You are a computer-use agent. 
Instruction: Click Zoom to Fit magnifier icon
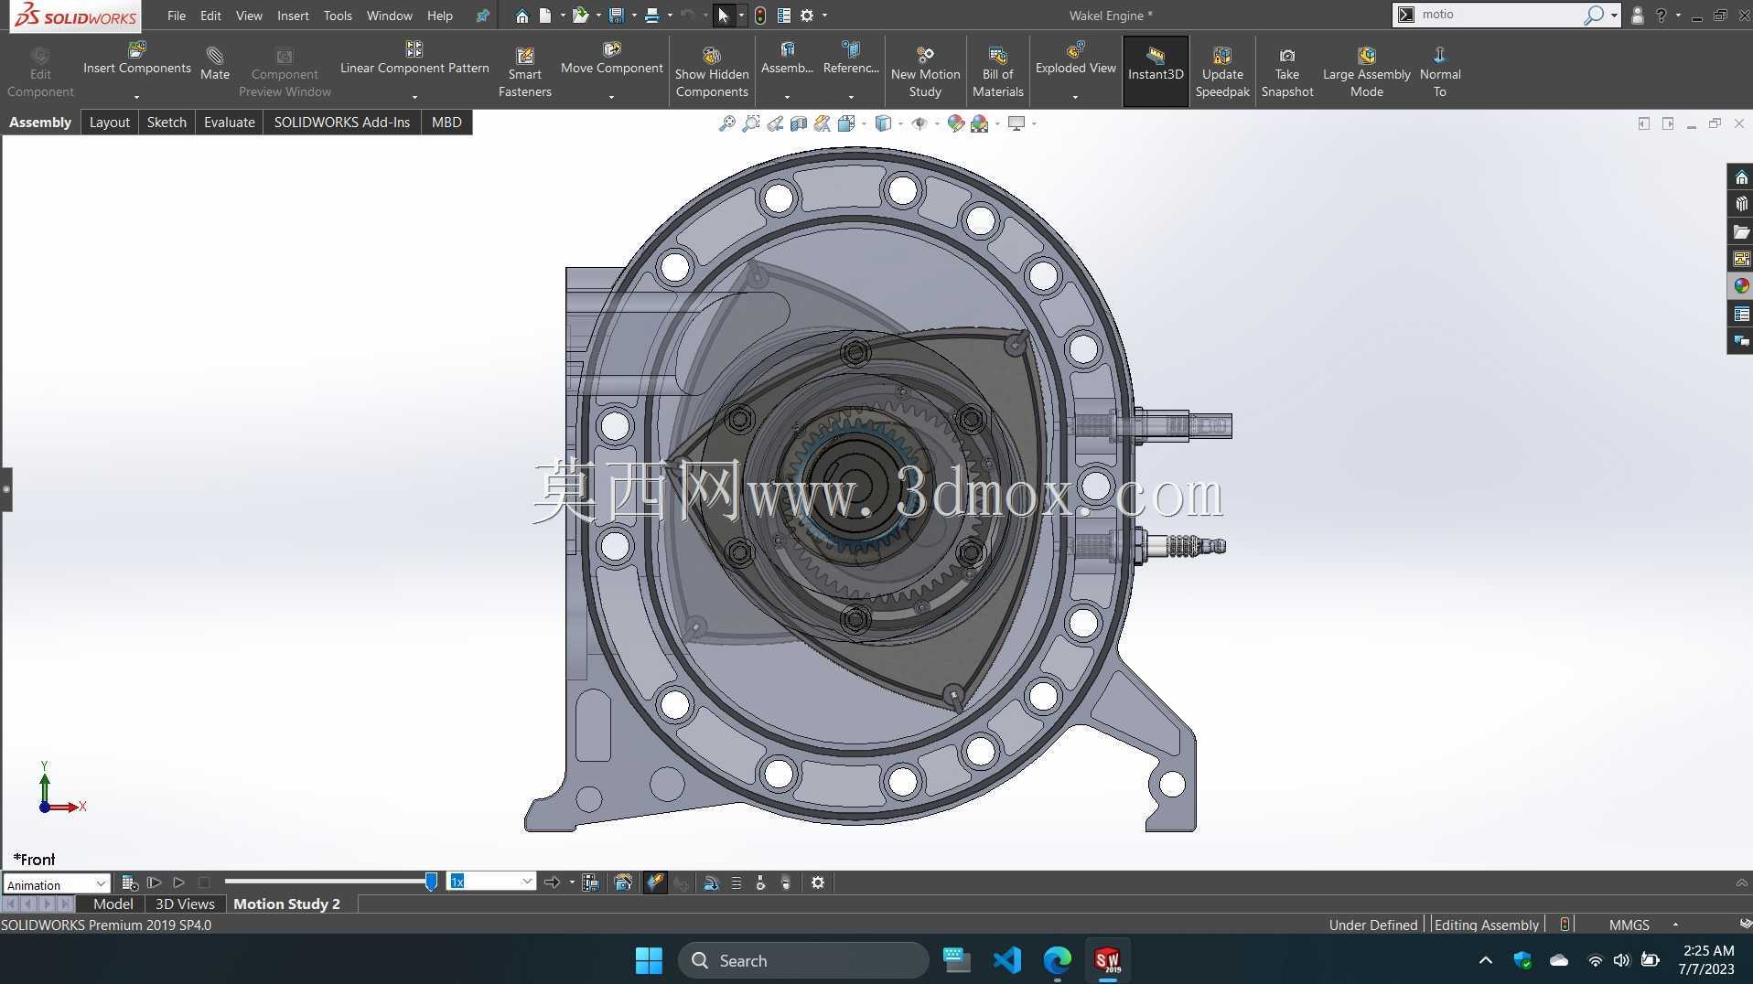click(726, 123)
